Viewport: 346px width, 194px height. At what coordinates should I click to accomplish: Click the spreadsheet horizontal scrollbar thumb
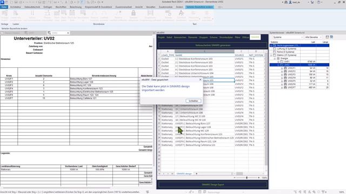[239, 174]
